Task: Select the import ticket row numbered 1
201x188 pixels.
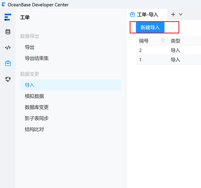Action: (x=168, y=60)
